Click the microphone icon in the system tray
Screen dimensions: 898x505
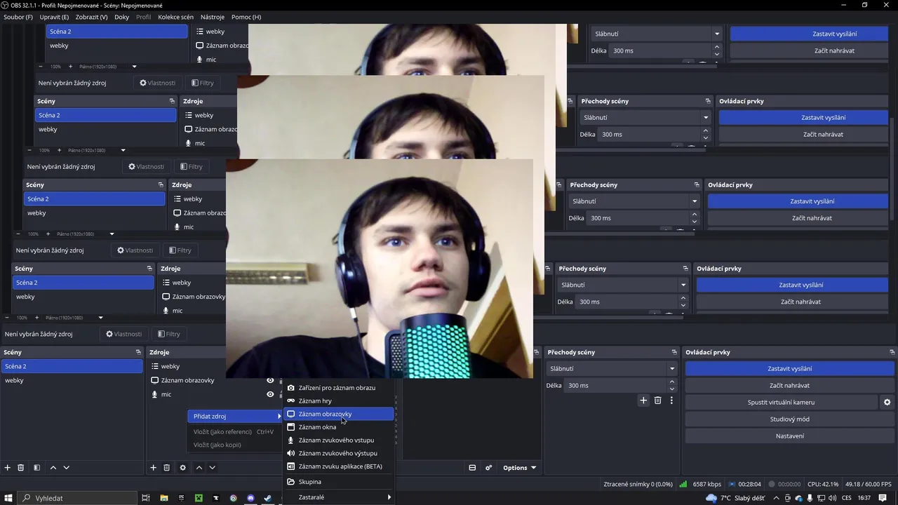point(810,498)
